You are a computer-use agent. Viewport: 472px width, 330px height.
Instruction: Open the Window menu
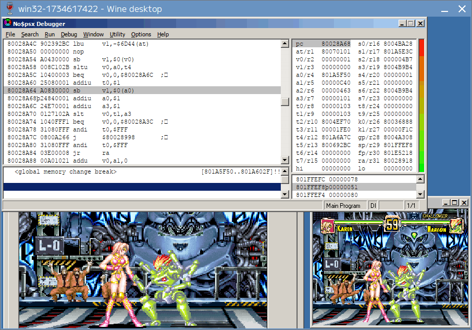pyautogui.click(x=93, y=34)
